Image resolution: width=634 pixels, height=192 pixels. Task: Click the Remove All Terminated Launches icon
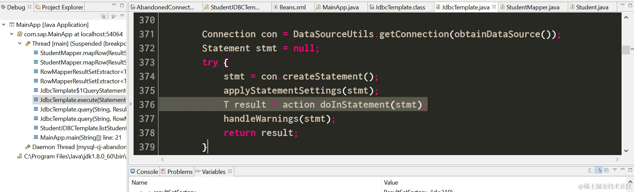[103, 16]
